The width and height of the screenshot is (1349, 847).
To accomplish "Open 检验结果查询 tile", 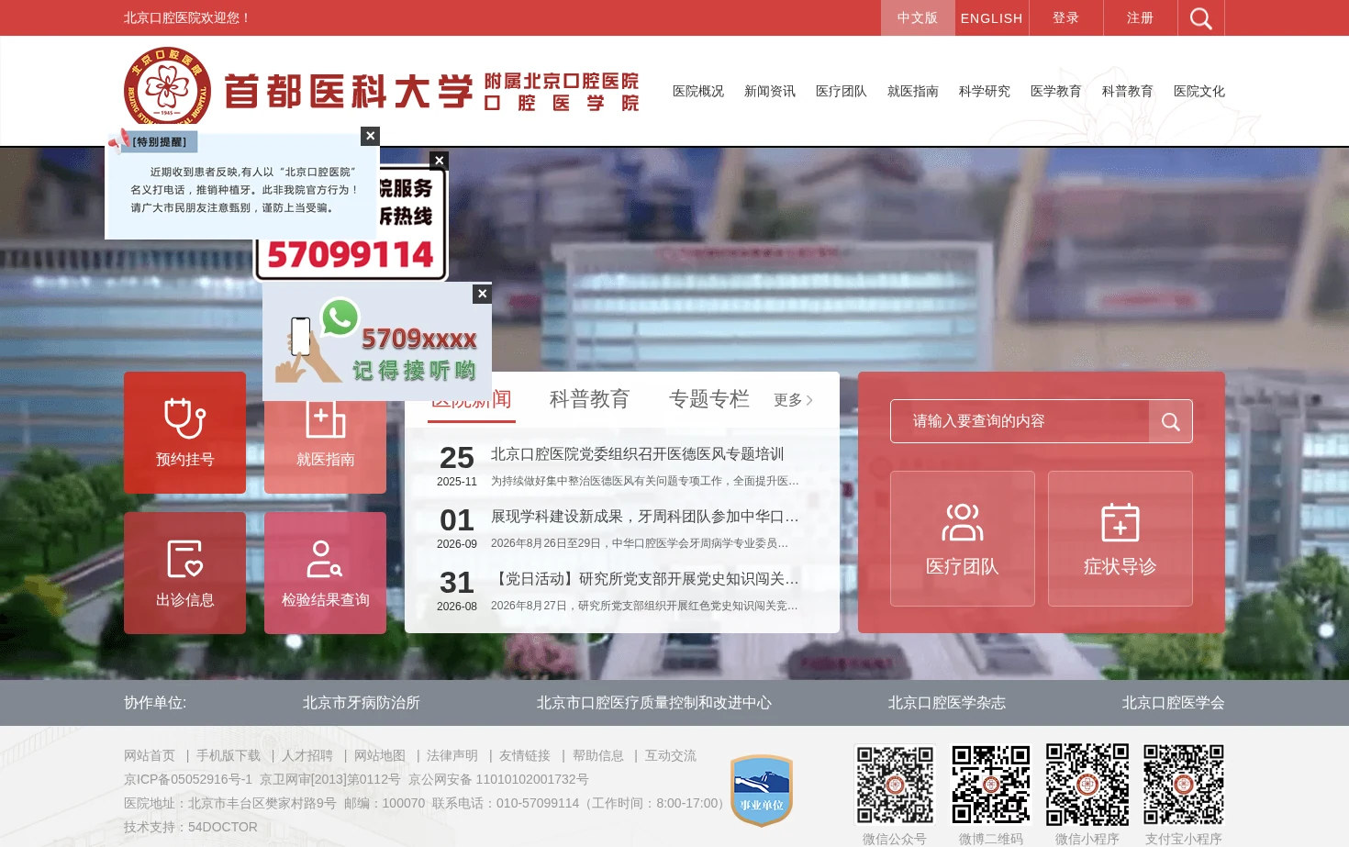I will pos(325,573).
